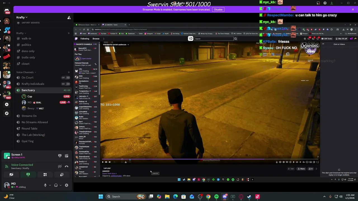Join the Streams On voice channel
The height and width of the screenshot is (201, 358).
tap(43, 116)
